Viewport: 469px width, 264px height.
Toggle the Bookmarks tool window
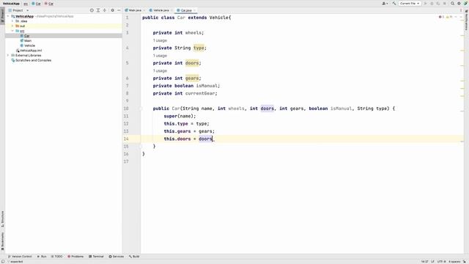pyautogui.click(x=2, y=241)
